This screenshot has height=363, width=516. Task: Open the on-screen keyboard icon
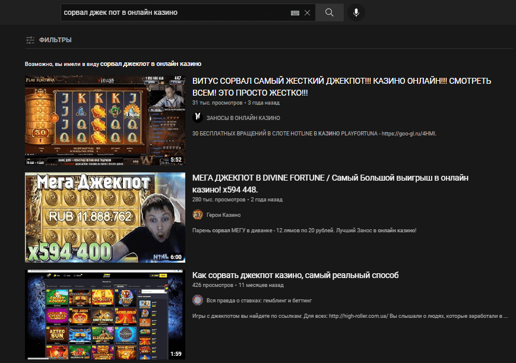point(295,12)
